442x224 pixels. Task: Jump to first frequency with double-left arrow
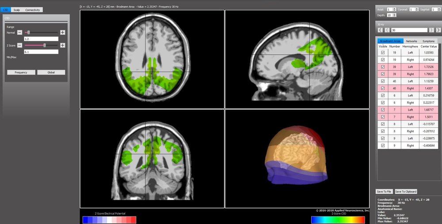coord(380,30)
